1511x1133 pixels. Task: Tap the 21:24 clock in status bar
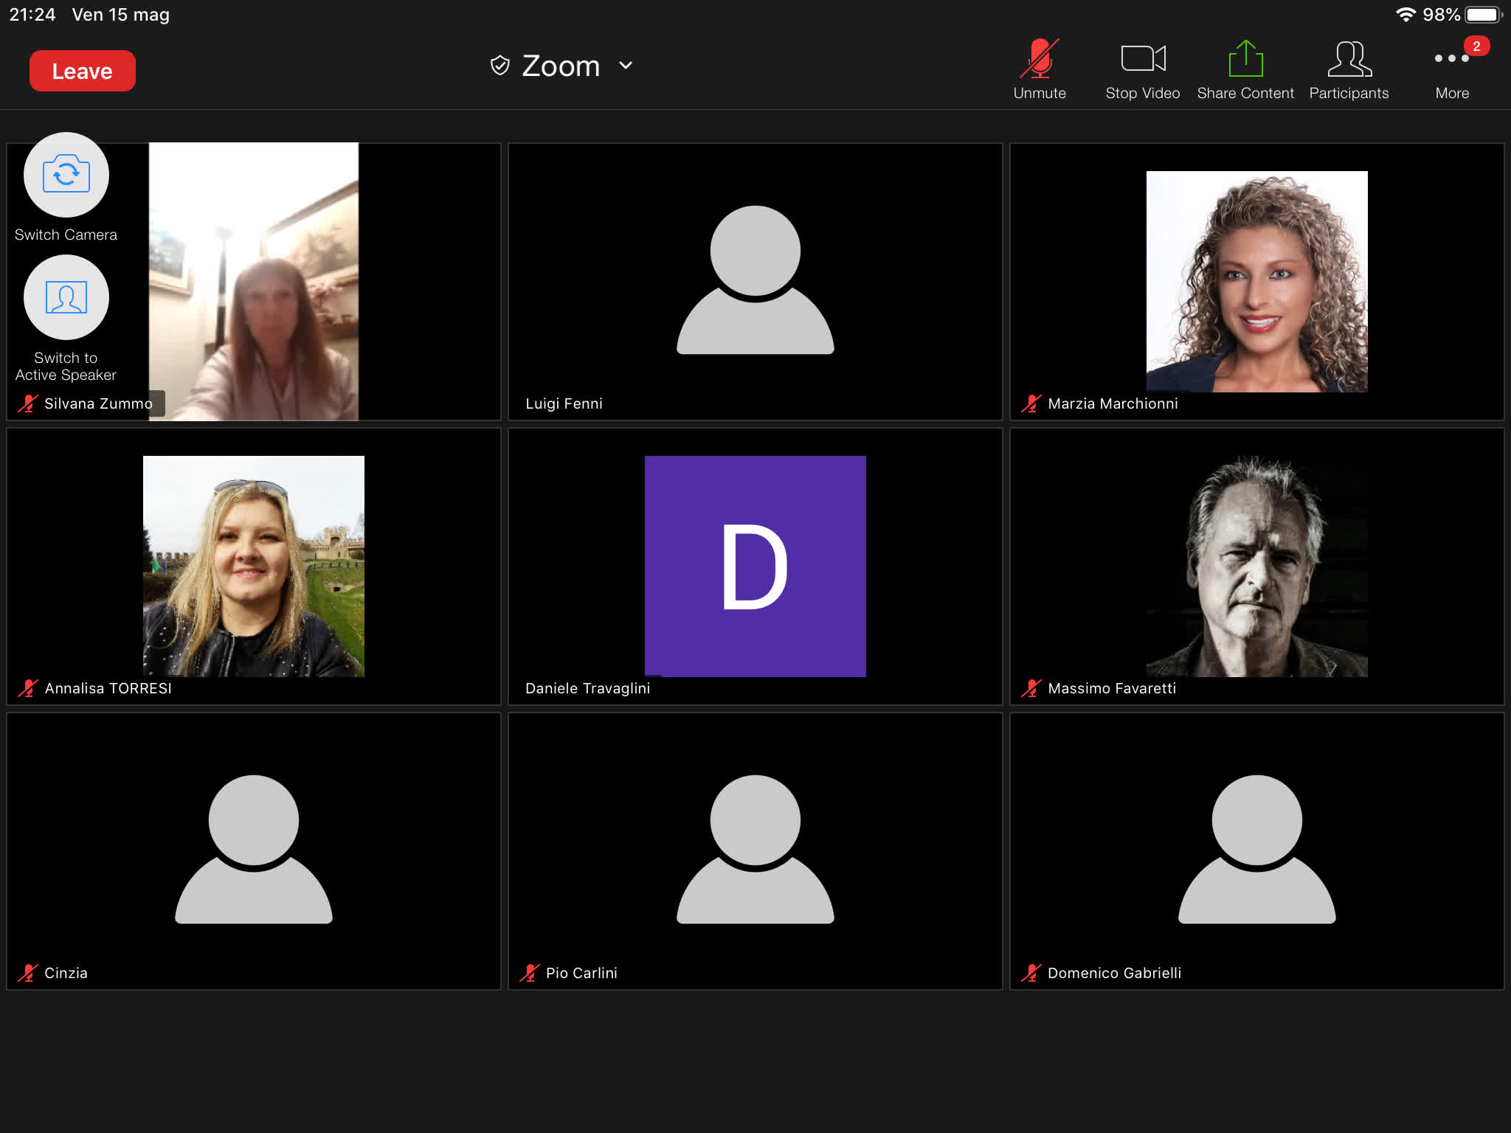pos(32,15)
